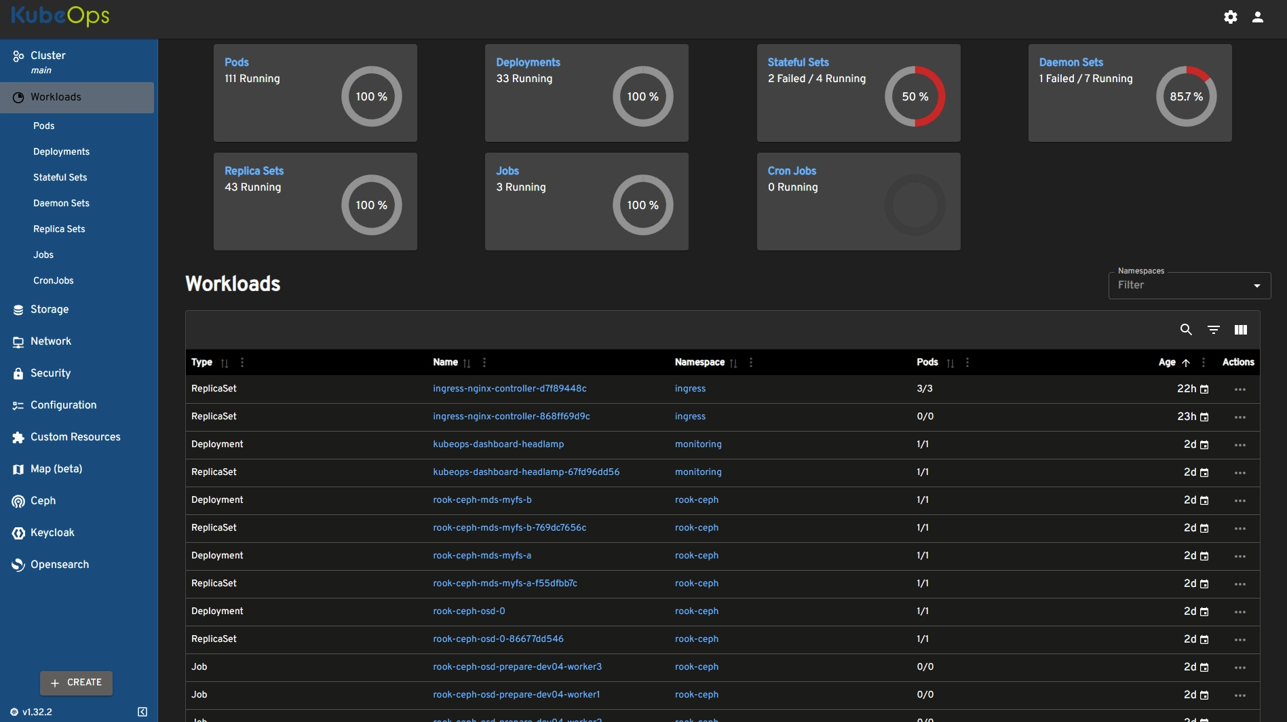Select CronJobs in the sidebar menu
The width and height of the screenshot is (1287, 722).
tap(53, 280)
